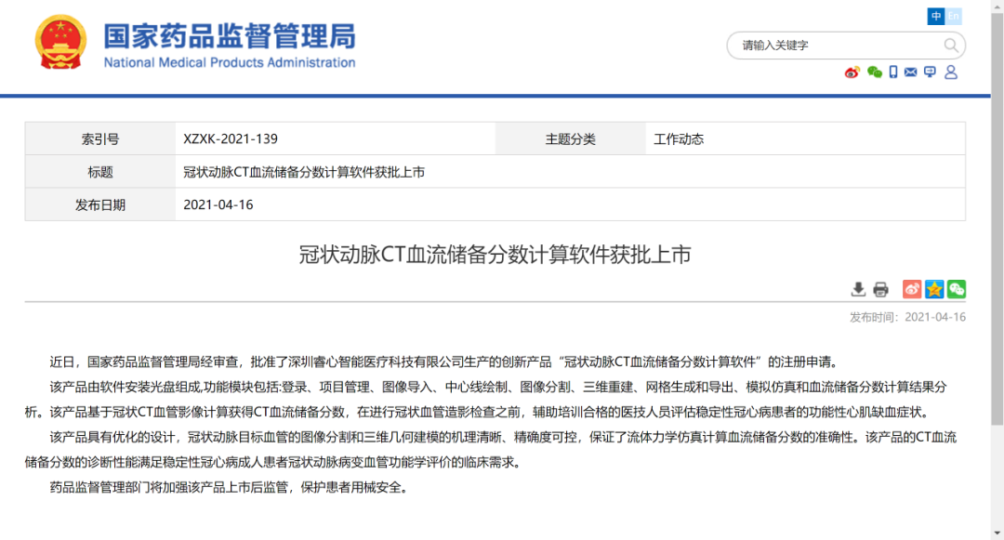Viewport: 1004px width, 540px height.
Task: Share article to WeChat green icon
Action: [x=957, y=289]
